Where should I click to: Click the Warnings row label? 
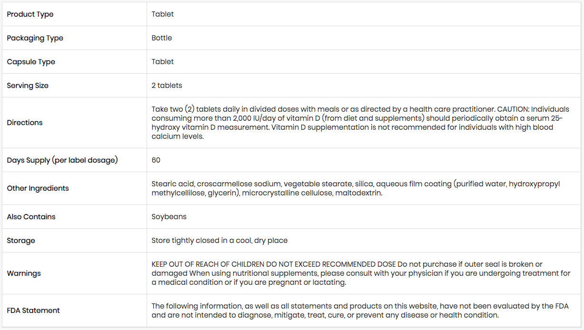tap(24, 273)
